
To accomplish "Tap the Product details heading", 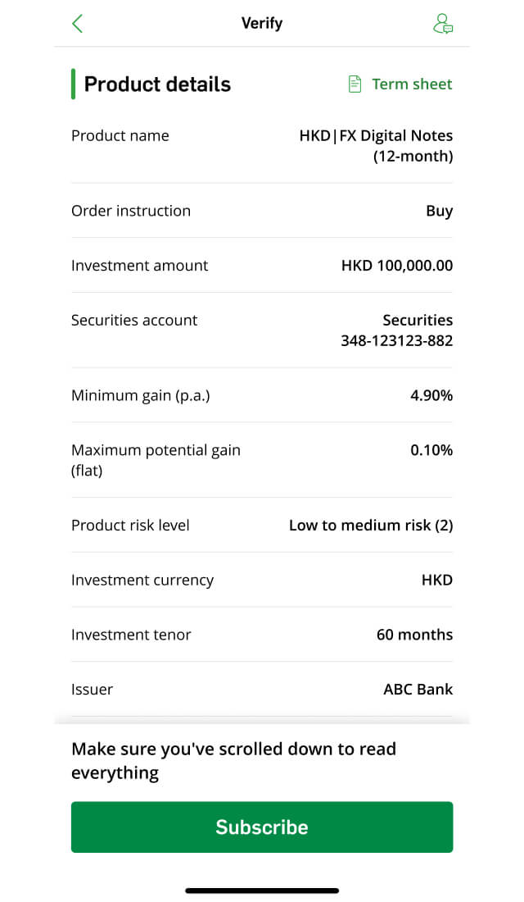I will (157, 84).
